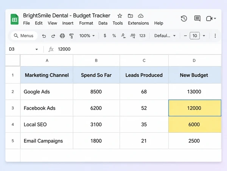
Task: Select the yellow 6000 budget cell
Action: [x=195, y=124]
